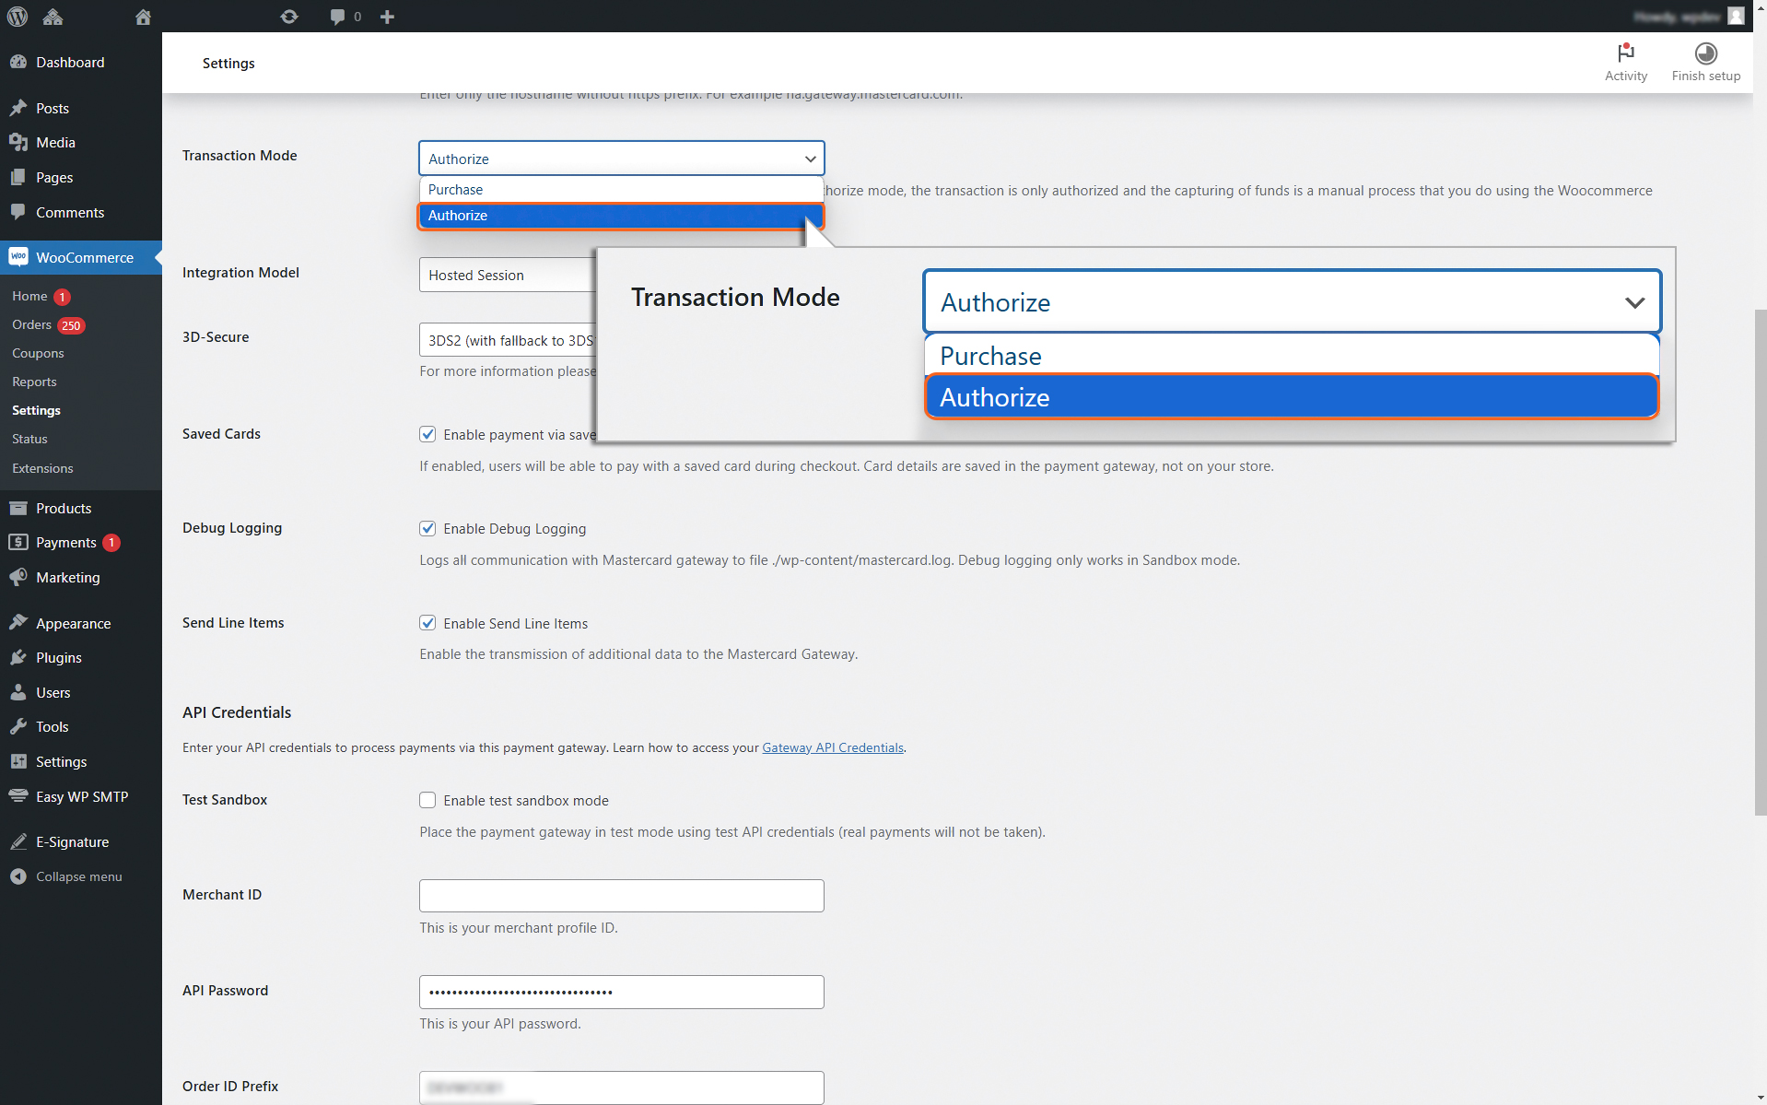The width and height of the screenshot is (1767, 1105).
Task: Click the Orders 250 count badge
Action: (71, 325)
